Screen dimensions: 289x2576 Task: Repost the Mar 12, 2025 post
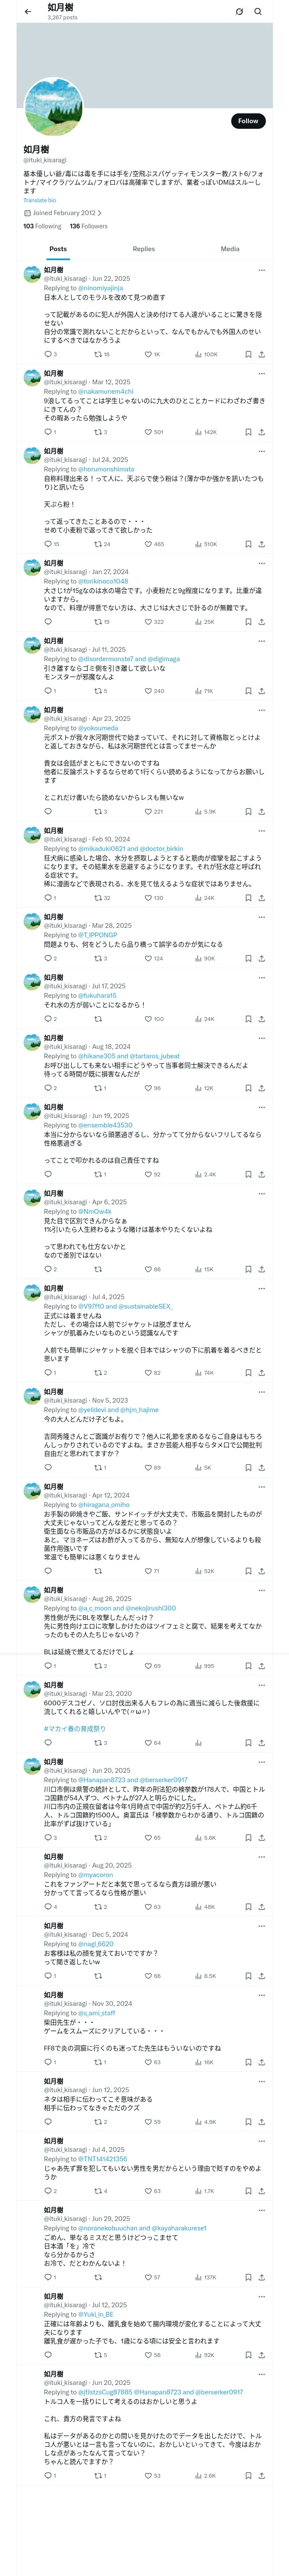(98, 432)
